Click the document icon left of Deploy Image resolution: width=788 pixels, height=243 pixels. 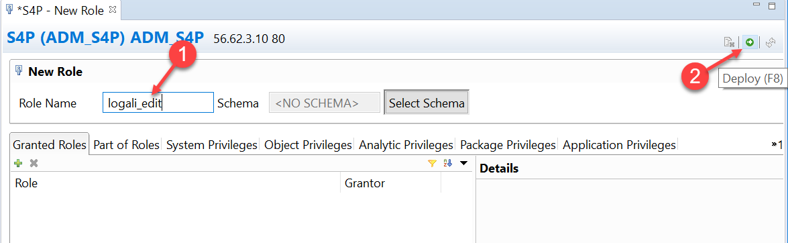(729, 43)
